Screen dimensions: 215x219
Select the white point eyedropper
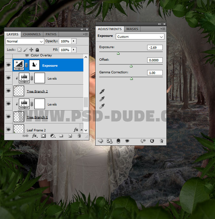(x=102, y=106)
